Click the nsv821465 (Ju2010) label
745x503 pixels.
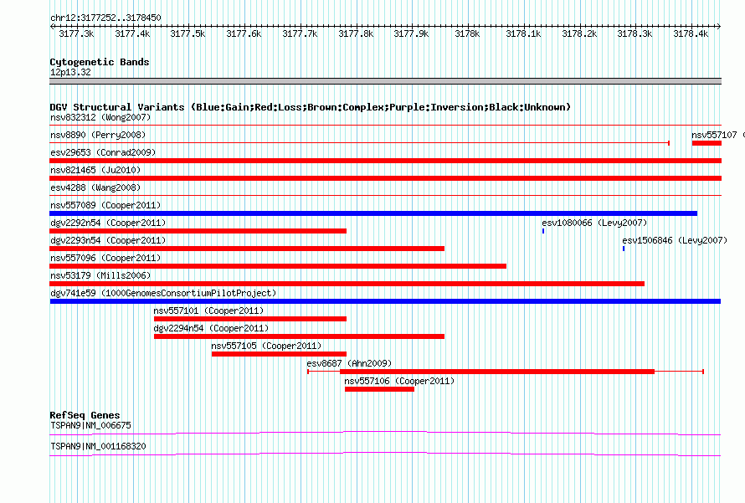(x=95, y=170)
